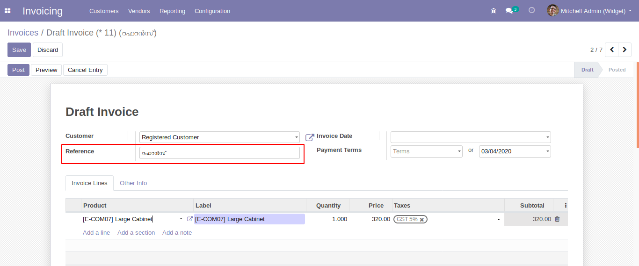Click the Add a line link

tap(96, 233)
